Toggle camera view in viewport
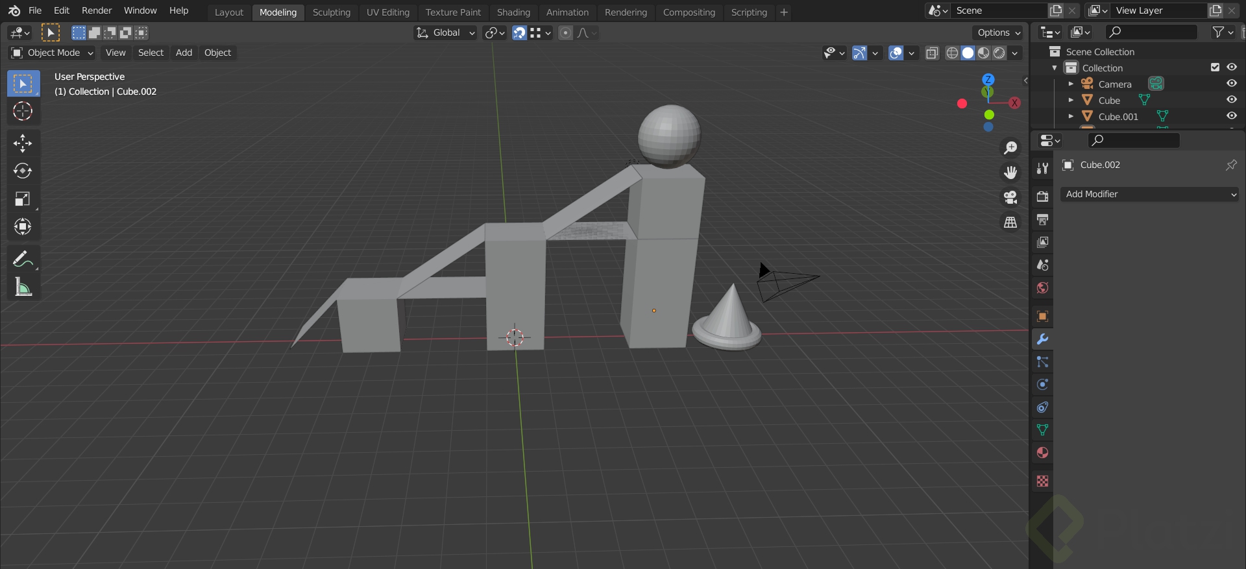This screenshot has width=1246, height=569. coord(1010,197)
